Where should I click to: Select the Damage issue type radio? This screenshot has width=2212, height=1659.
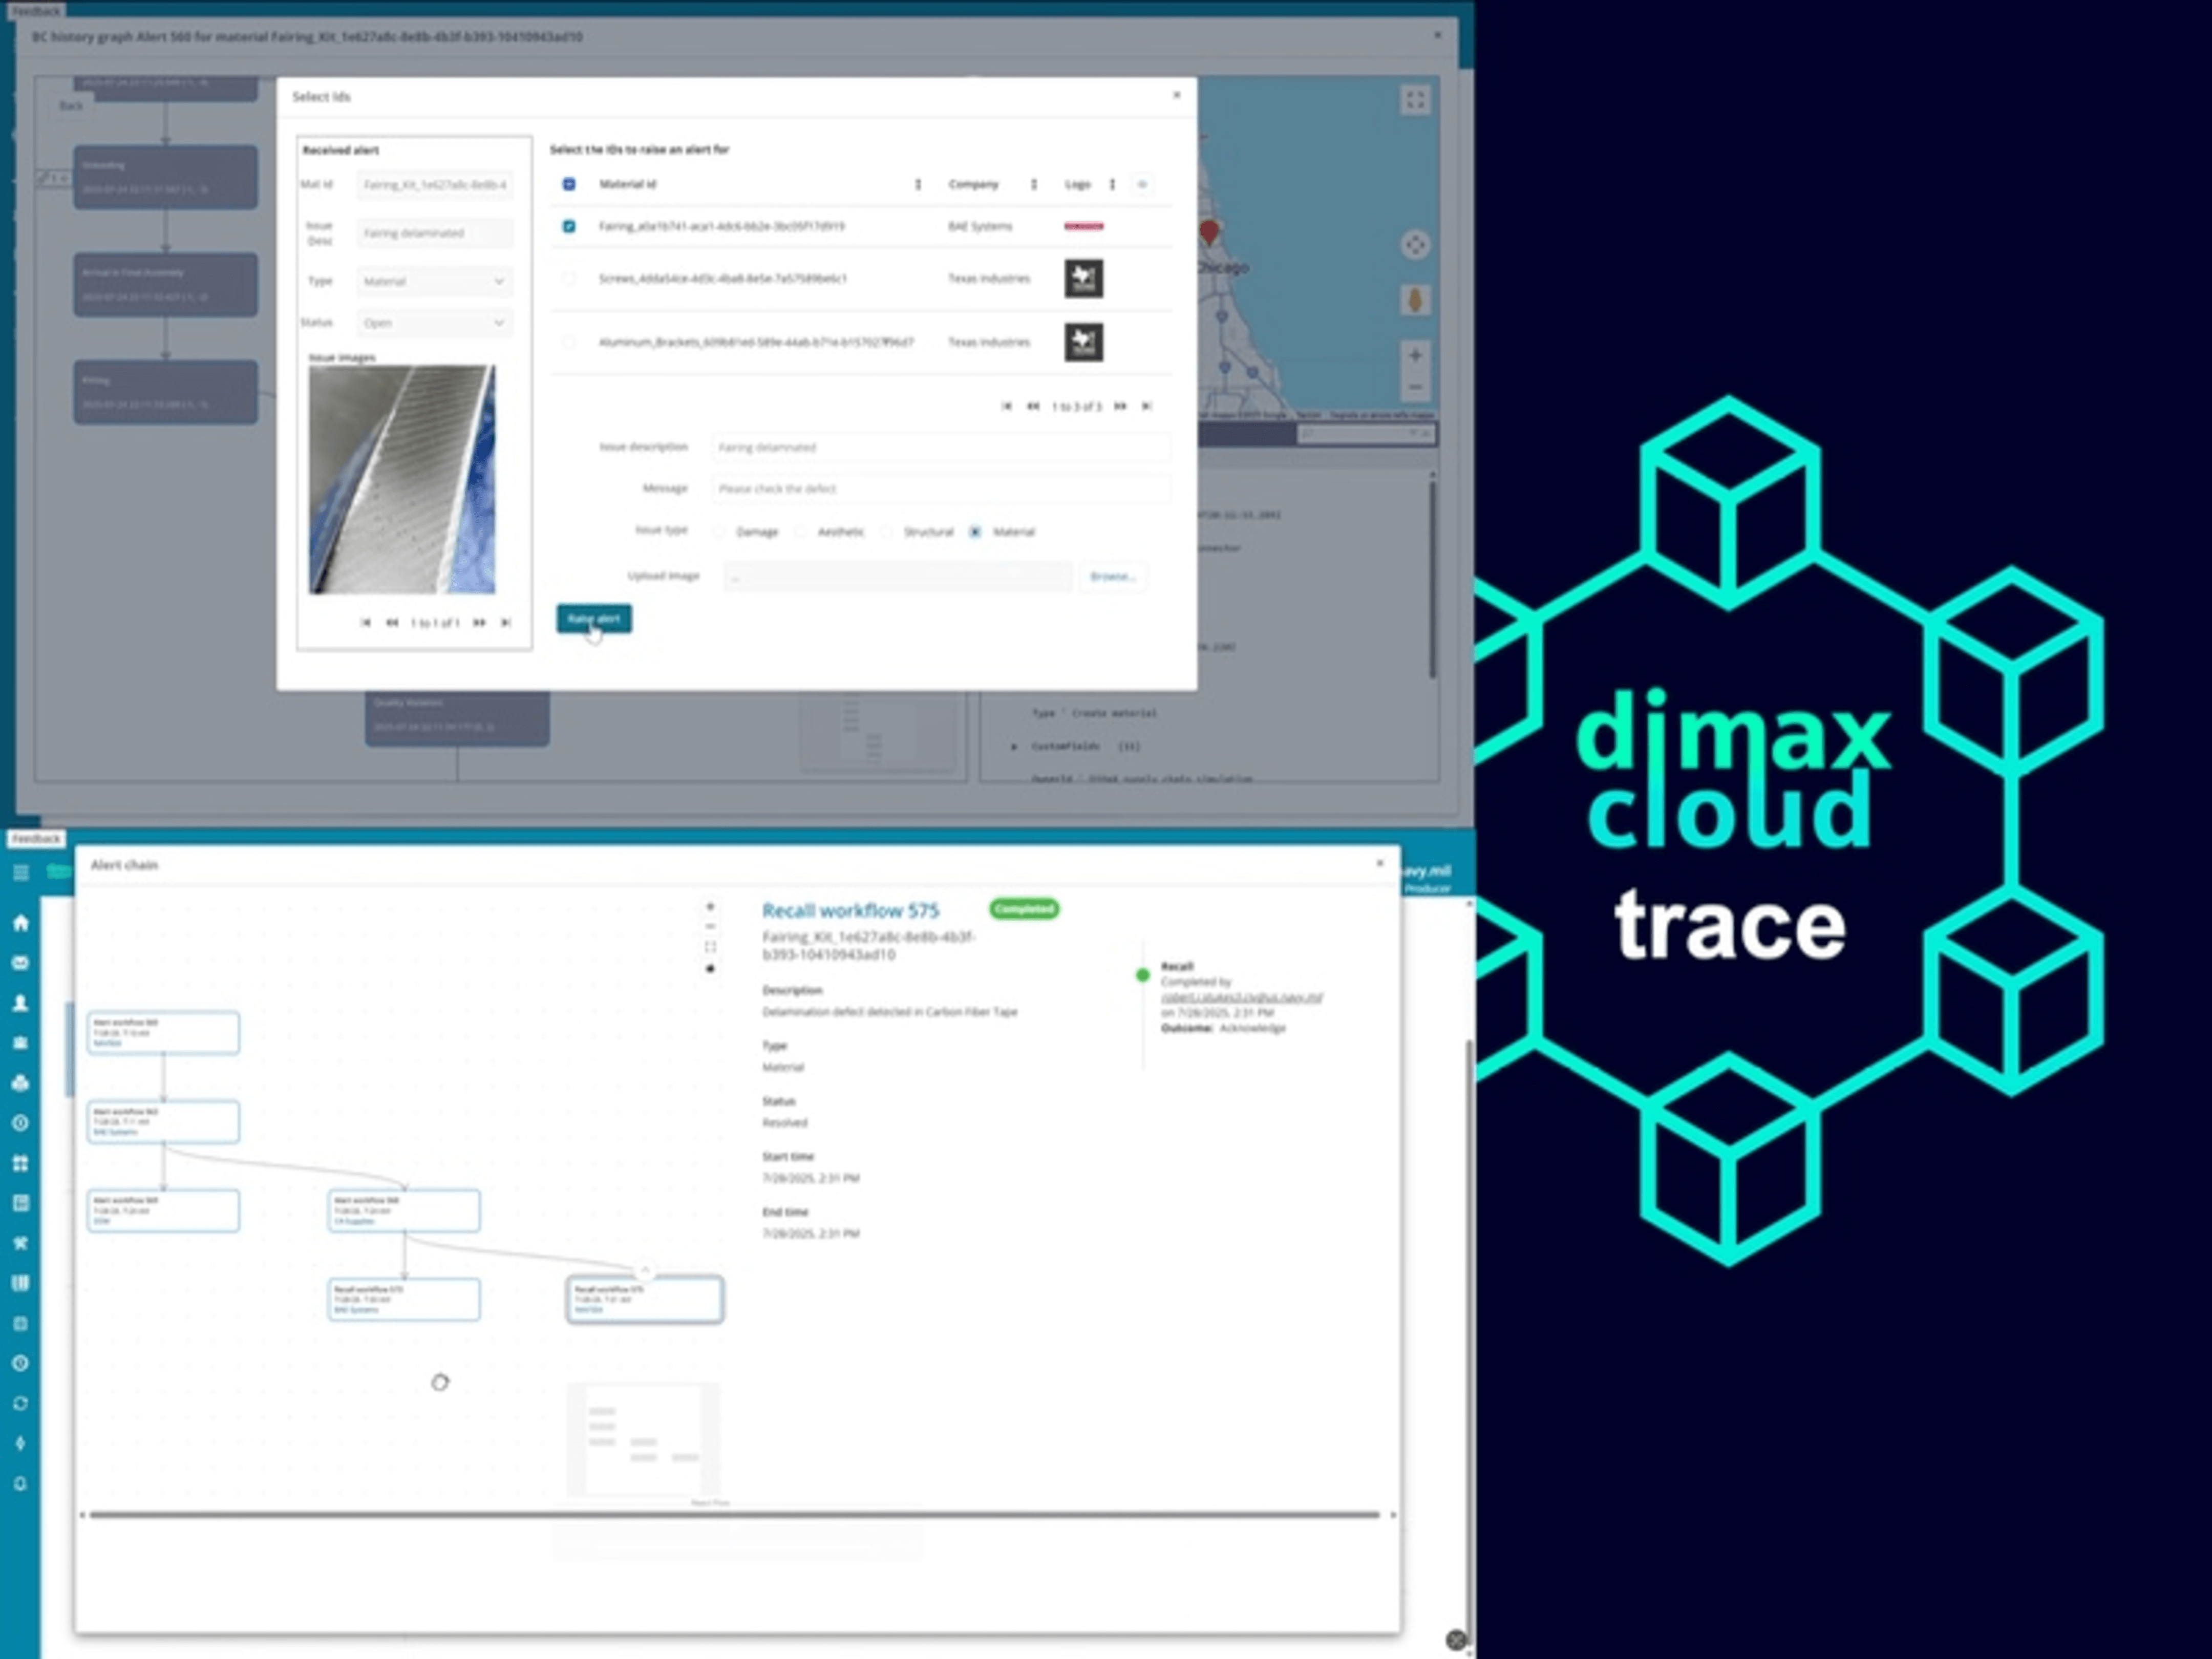[719, 532]
